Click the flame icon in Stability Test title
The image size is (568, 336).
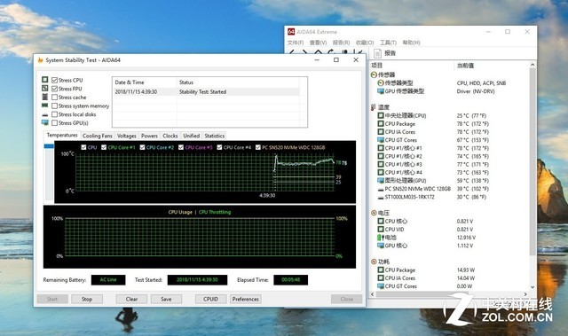pos(41,60)
